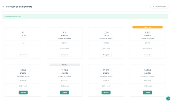Click Downgrade on the 500 credits plan
Screen dimensions: 180x108
coord(65,55)
